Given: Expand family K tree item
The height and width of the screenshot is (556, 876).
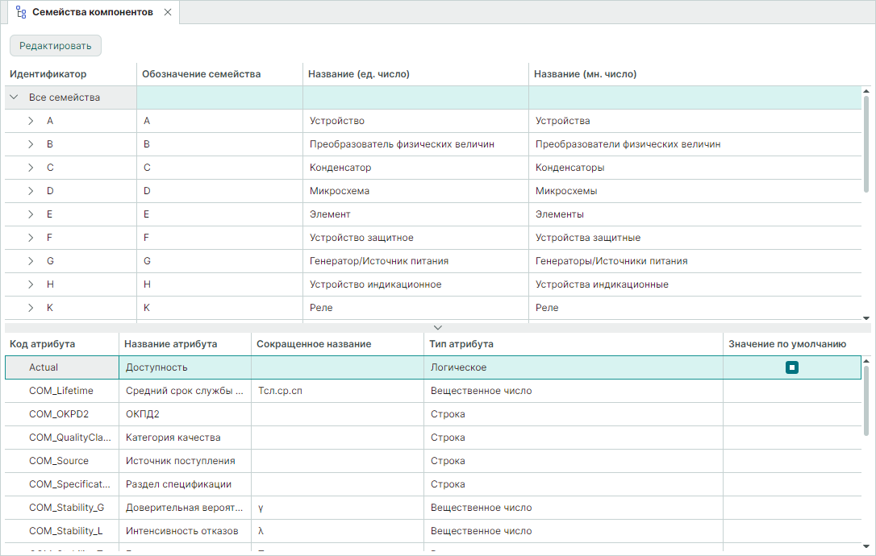Looking at the screenshot, I should pyautogui.click(x=31, y=308).
